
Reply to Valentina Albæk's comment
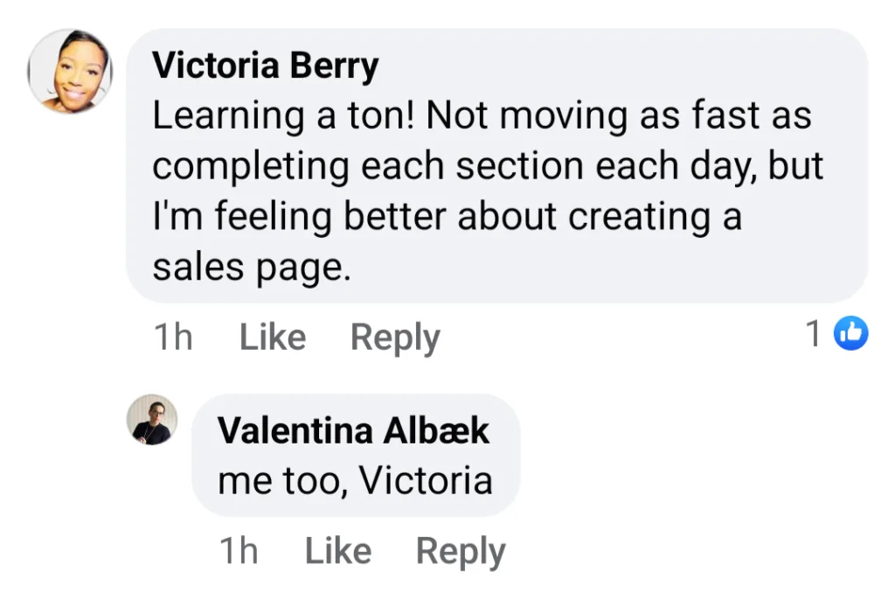461,551
